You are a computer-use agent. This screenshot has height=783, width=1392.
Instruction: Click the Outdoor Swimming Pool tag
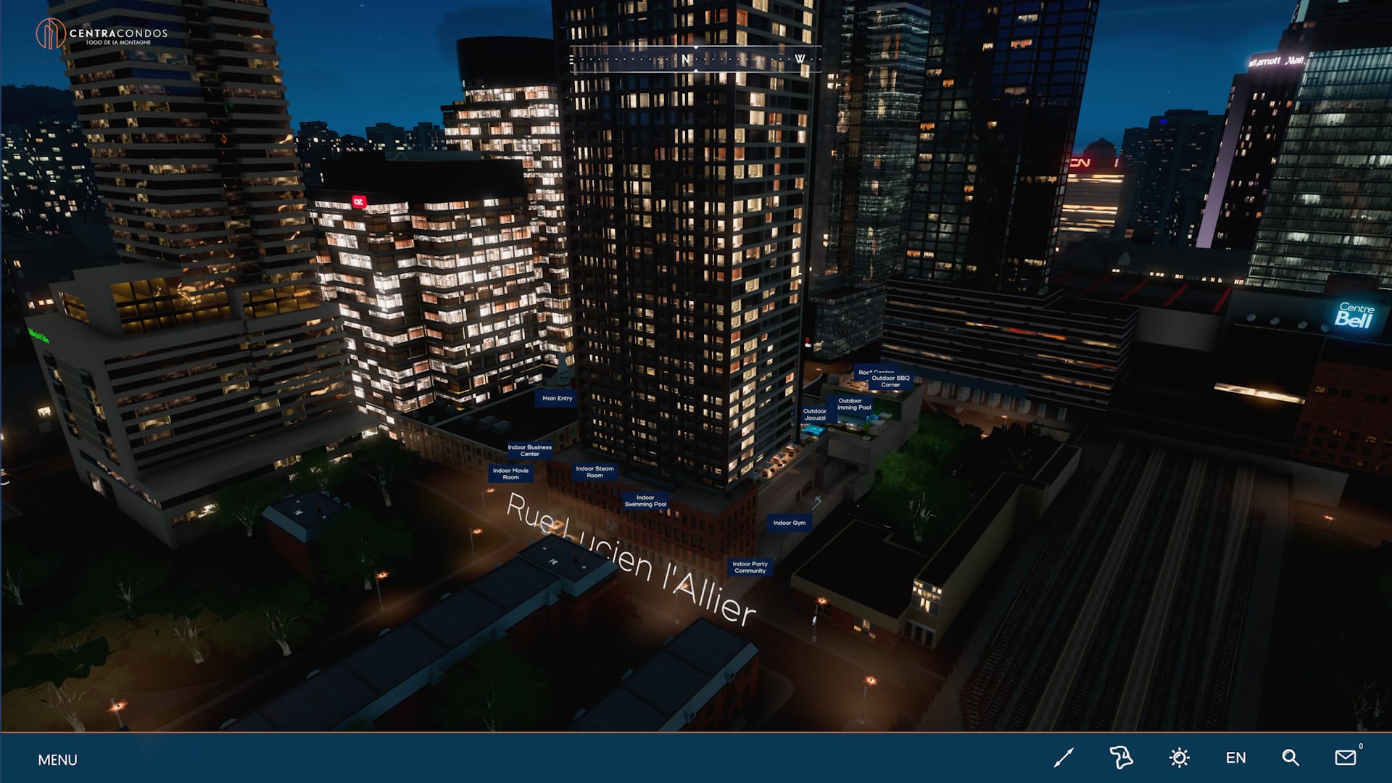(x=853, y=404)
